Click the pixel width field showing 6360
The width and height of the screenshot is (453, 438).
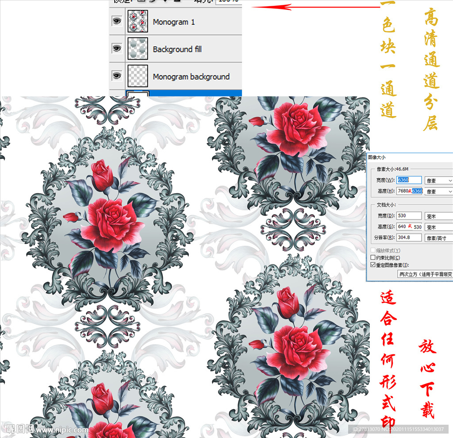[409, 180]
